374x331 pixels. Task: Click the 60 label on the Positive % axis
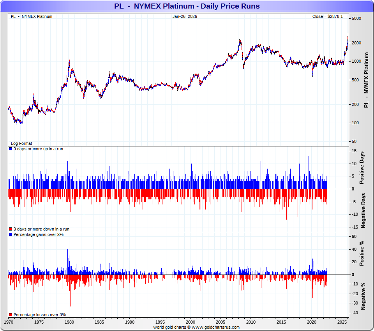354,236
